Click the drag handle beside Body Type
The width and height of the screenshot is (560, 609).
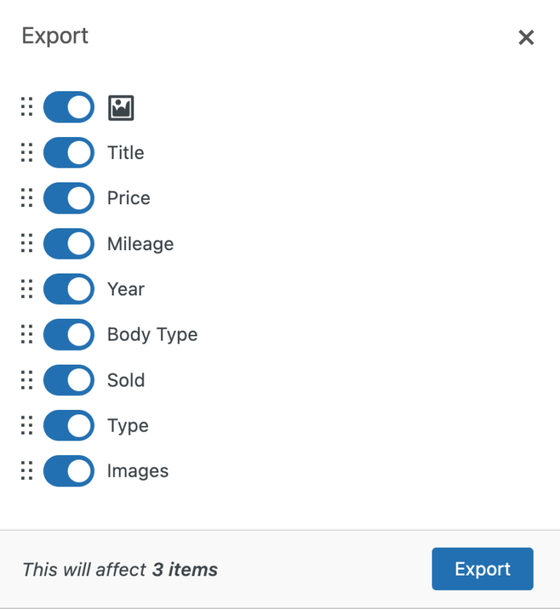(27, 334)
